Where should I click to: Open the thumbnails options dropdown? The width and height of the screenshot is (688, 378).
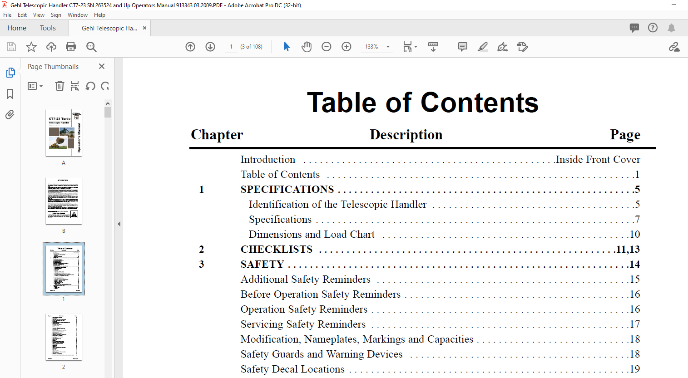click(35, 86)
